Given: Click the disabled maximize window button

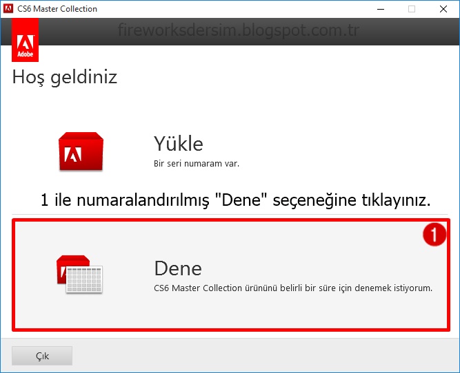Looking at the screenshot, I should (x=412, y=9).
